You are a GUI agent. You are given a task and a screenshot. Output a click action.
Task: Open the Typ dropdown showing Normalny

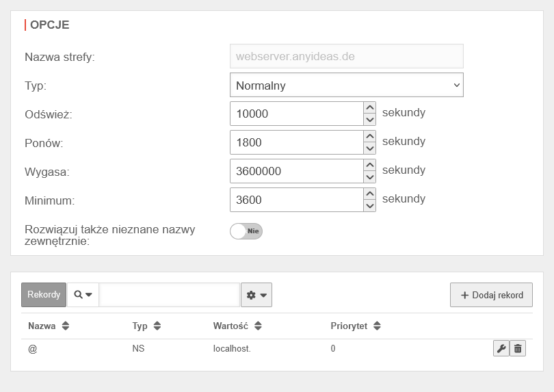click(347, 85)
